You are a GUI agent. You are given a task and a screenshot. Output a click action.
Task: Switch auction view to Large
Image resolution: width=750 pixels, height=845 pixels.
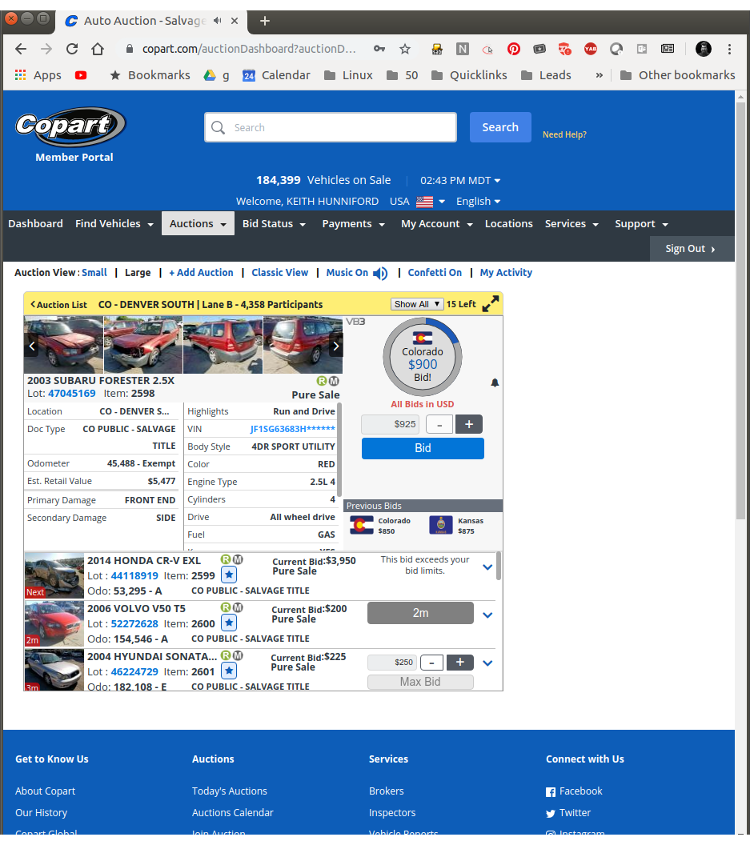(138, 273)
